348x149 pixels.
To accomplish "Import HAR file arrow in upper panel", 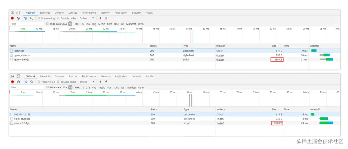I will click(100, 18).
